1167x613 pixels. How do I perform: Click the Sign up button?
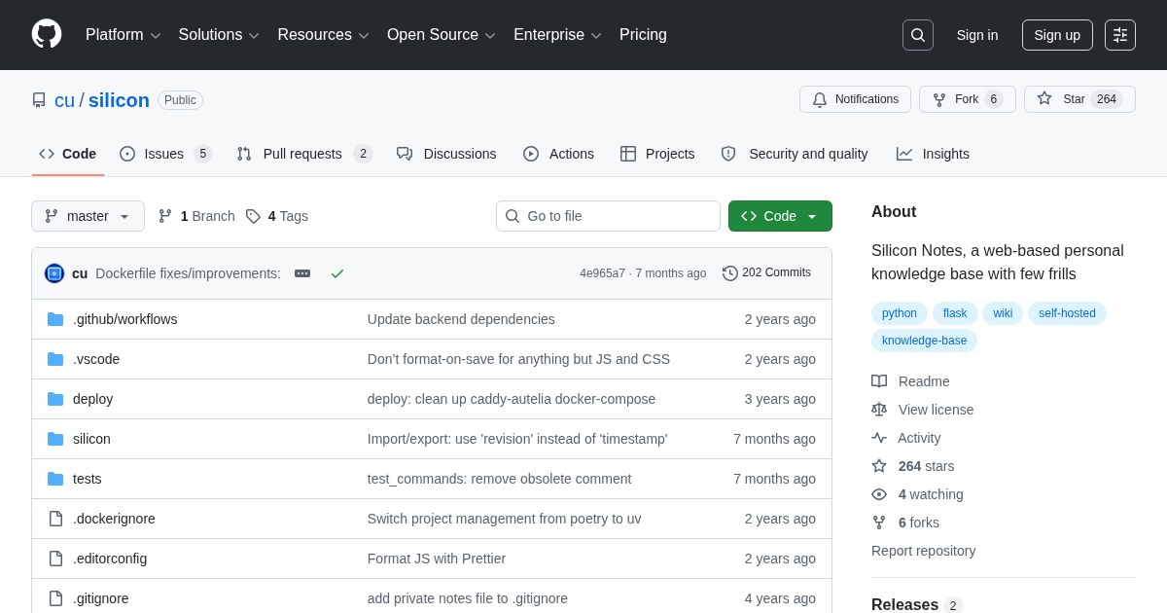tap(1057, 35)
